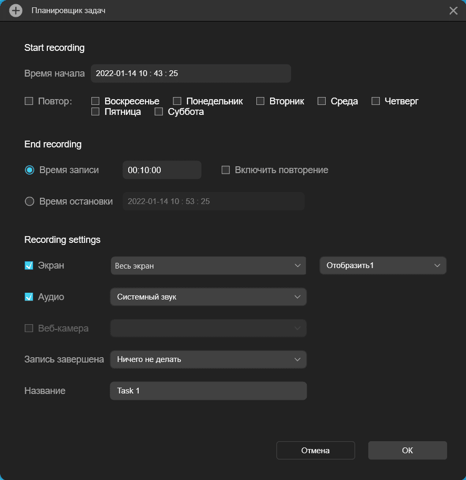Click the plus icon in title bar
466x480 pixels.
point(16,10)
